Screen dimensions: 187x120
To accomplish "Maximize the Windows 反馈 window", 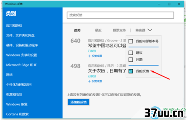I will click(169, 4).
